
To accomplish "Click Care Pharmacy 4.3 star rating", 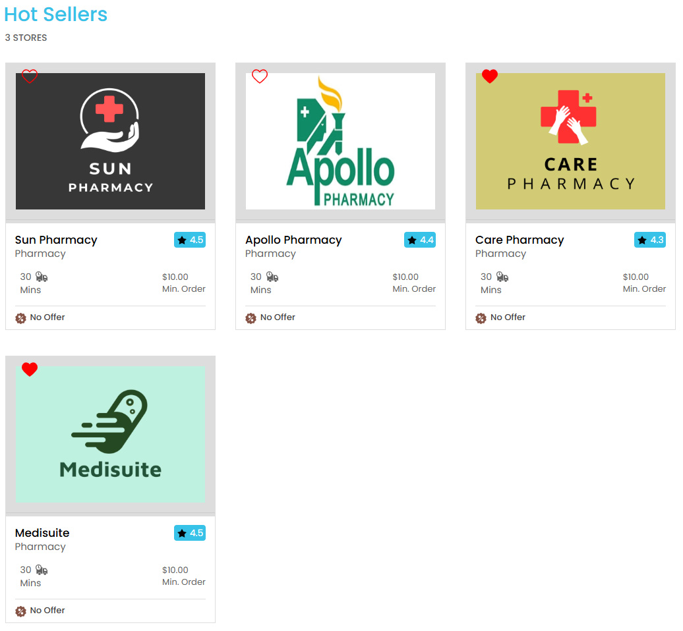I will click(650, 240).
